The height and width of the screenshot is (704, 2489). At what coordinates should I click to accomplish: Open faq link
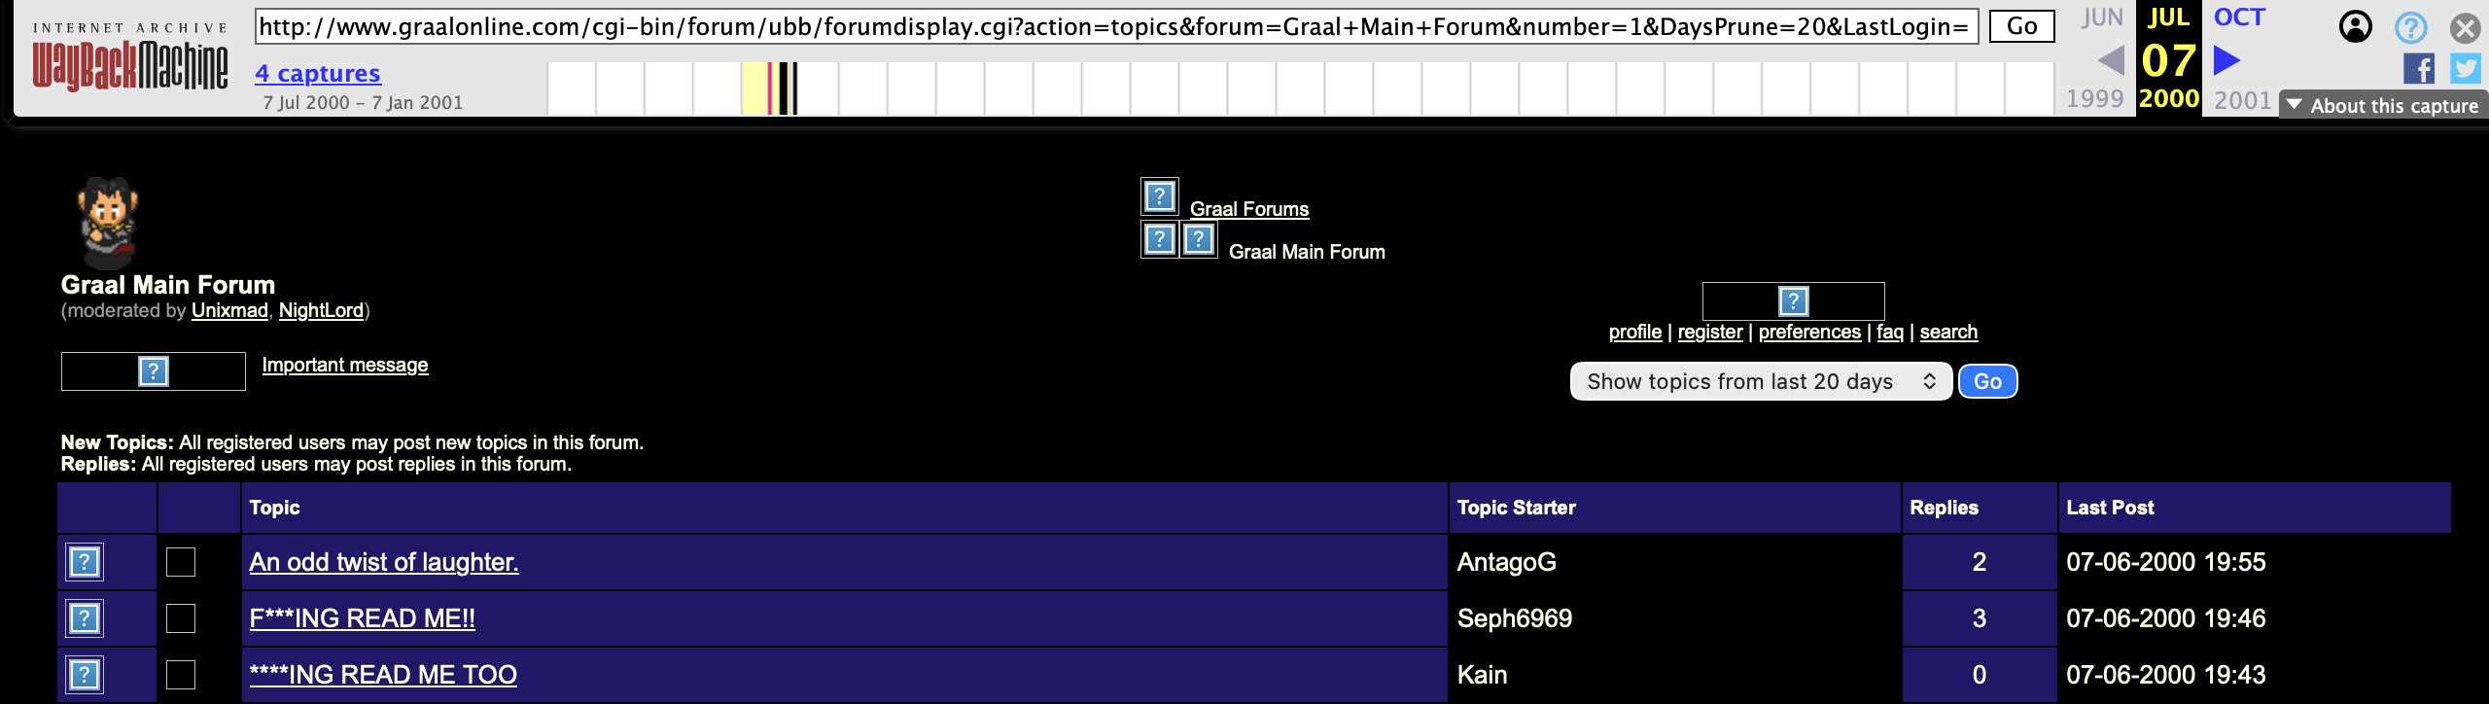[x=1890, y=332]
